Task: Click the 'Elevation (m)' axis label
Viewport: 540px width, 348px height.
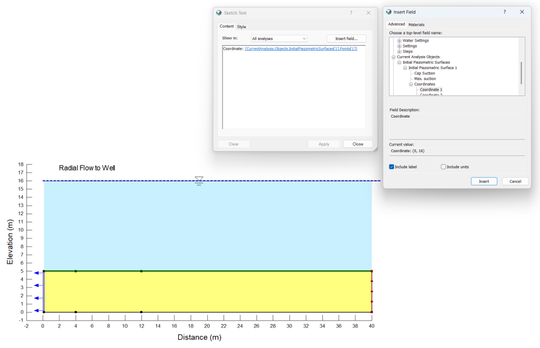Action: (x=10, y=242)
